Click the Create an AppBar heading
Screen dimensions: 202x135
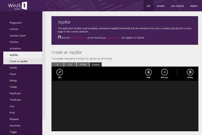point(67,52)
